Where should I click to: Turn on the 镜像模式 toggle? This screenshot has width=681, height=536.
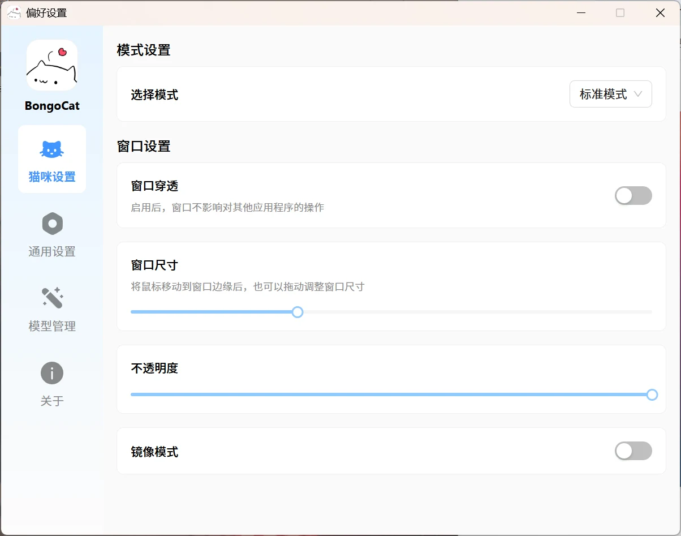point(633,451)
